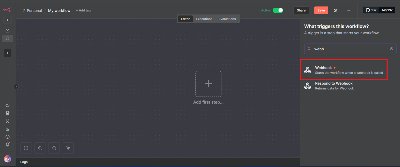Open the help question mark icon
400x167 pixels.
click(7, 137)
